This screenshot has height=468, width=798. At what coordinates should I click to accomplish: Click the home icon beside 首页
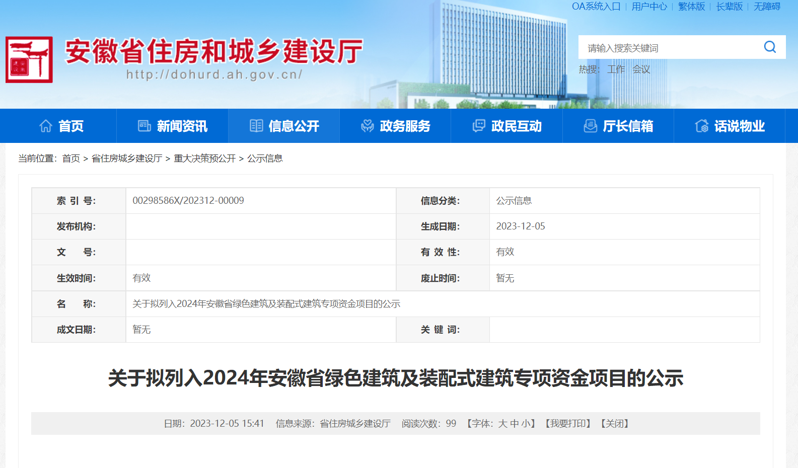[46, 126]
